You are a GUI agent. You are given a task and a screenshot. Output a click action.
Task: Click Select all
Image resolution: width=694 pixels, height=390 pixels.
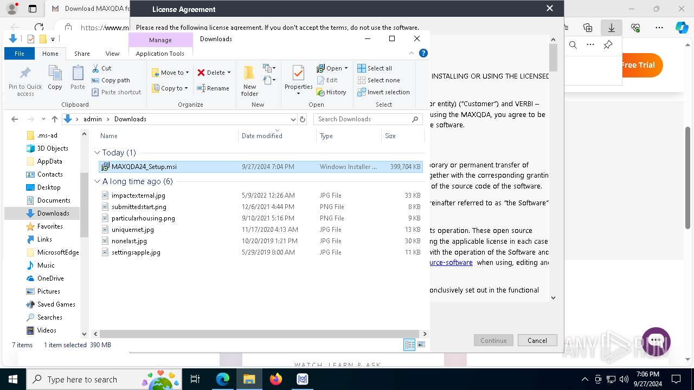point(375,68)
